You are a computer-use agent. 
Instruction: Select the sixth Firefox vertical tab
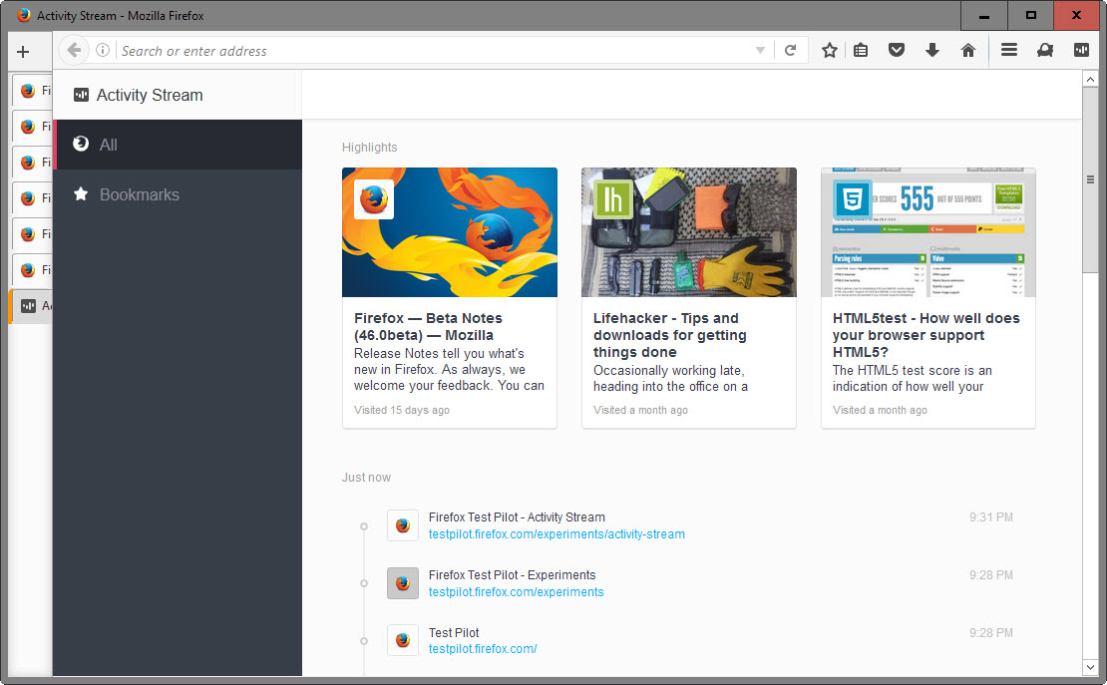(x=33, y=270)
